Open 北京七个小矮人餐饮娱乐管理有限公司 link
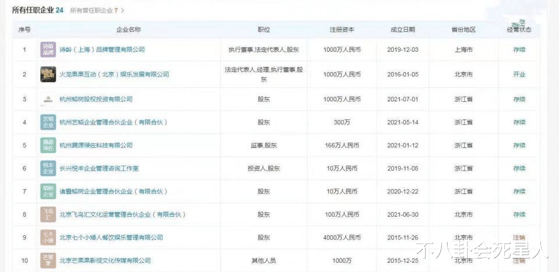The width and height of the screenshot is (559, 272). (111, 238)
